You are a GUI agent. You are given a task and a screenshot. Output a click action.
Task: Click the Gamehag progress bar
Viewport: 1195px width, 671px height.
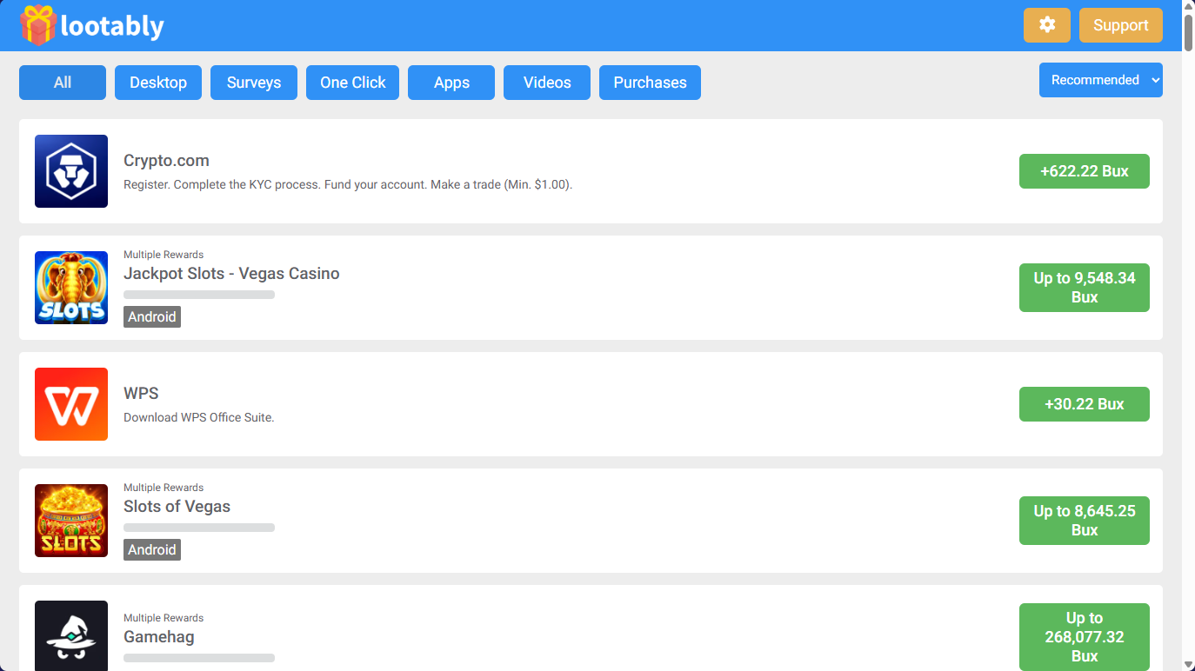coord(199,658)
